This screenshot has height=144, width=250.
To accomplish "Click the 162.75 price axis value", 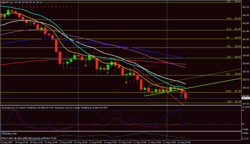I will point(246,7).
